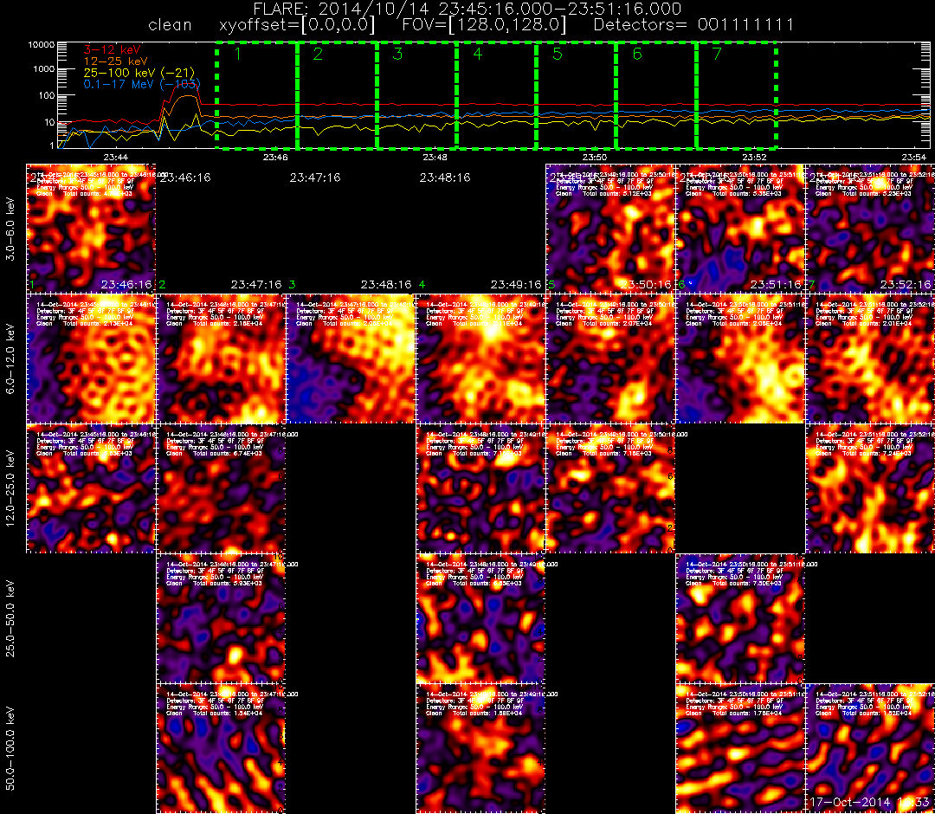
Task: Select the 6.0-12.0 keV image for interval 1
Action: point(91,359)
